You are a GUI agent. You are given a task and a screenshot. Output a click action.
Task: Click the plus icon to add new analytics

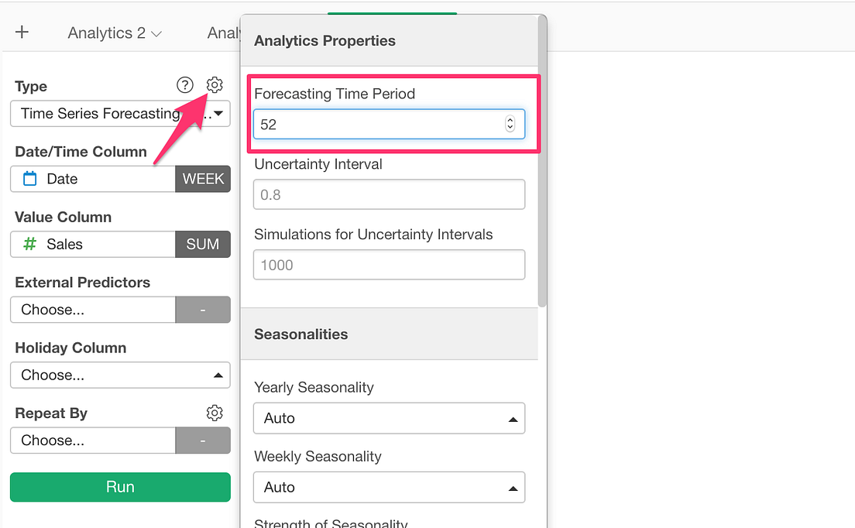(x=22, y=32)
